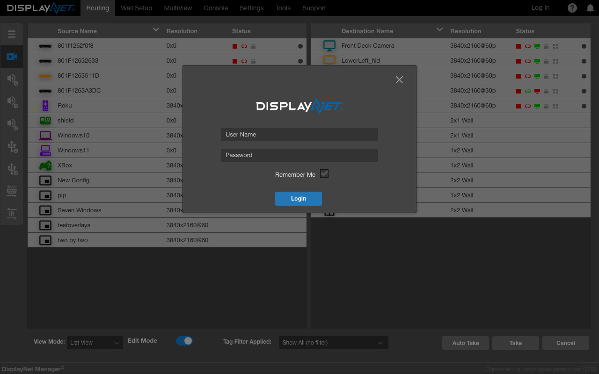The image size is (599, 374).
Task: Click the link status icon on 801F12632633 row
Action: tap(244, 61)
